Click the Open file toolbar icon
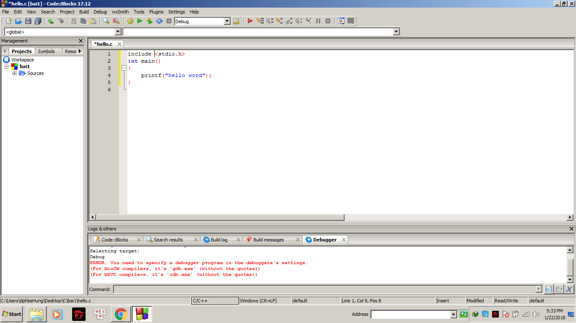Screen dimensions: 576x323 point(18,21)
